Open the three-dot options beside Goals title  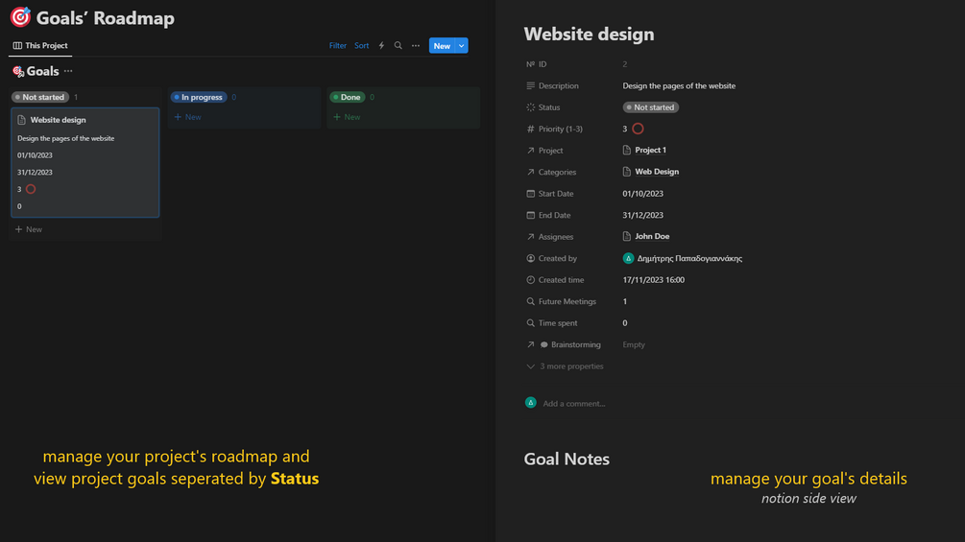click(68, 71)
